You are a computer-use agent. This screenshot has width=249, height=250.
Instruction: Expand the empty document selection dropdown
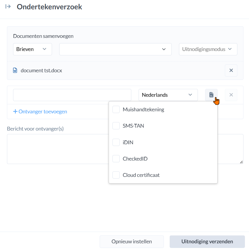coord(115,49)
